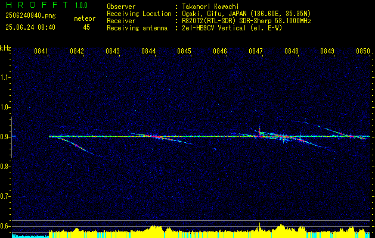
Task: Click the 0.7 kHz axis label
Action: [5, 196]
